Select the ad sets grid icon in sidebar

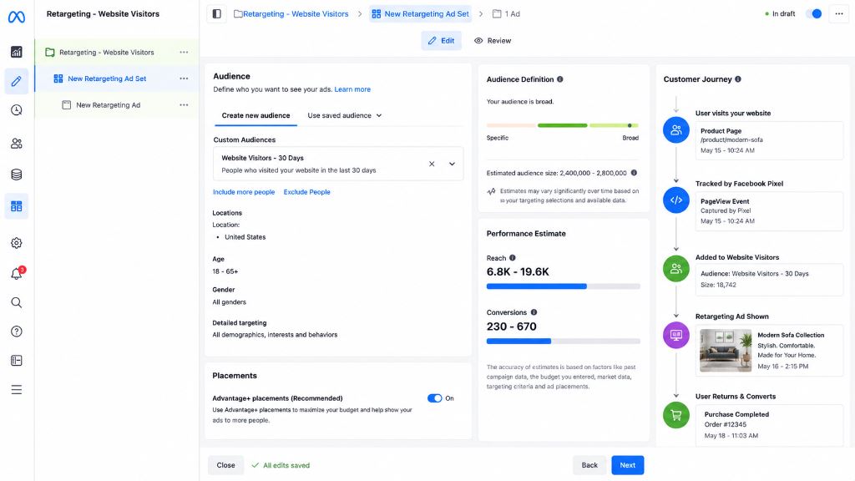17,206
